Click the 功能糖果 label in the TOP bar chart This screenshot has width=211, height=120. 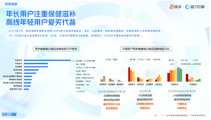[19, 66]
